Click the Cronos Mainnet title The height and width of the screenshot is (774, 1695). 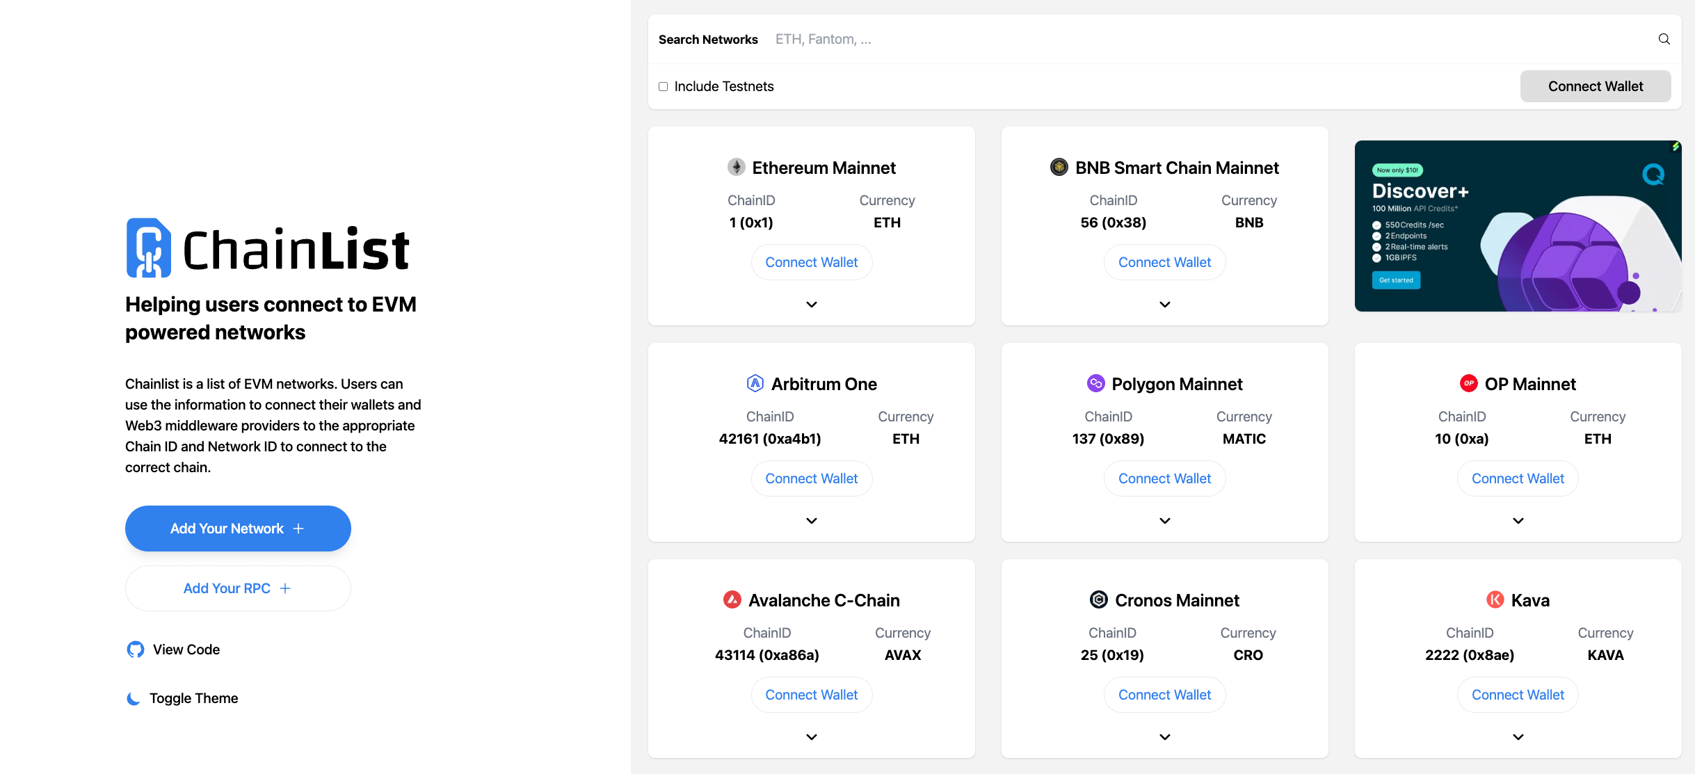[1177, 600]
